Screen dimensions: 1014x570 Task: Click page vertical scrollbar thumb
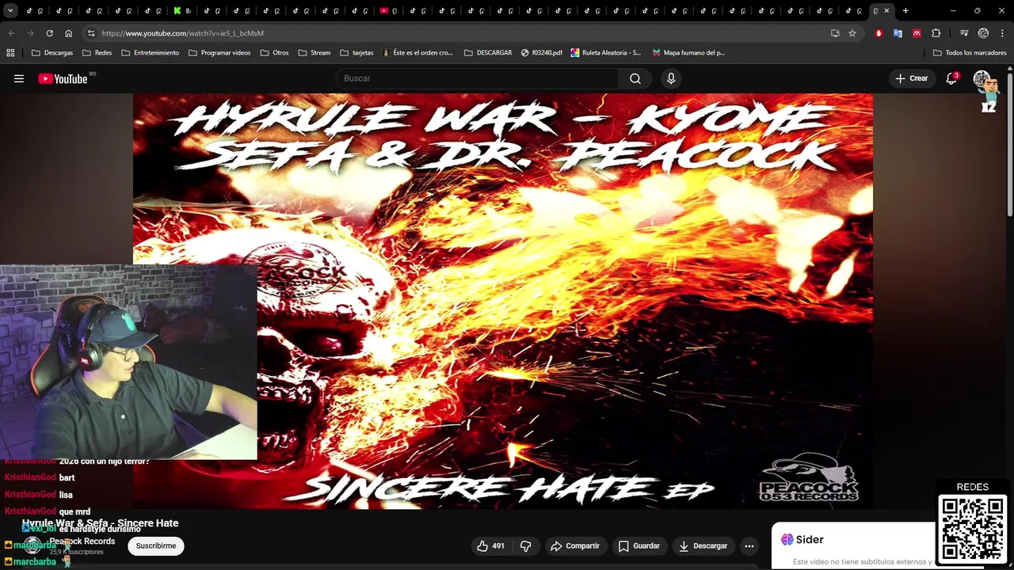tap(1010, 144)
